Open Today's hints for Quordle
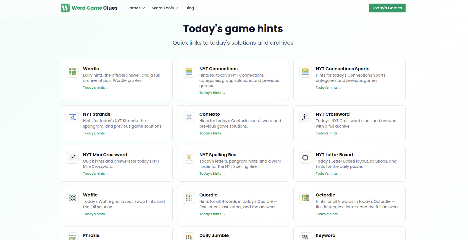This screenshot has width=468, height=240. [x=212, y=214]
